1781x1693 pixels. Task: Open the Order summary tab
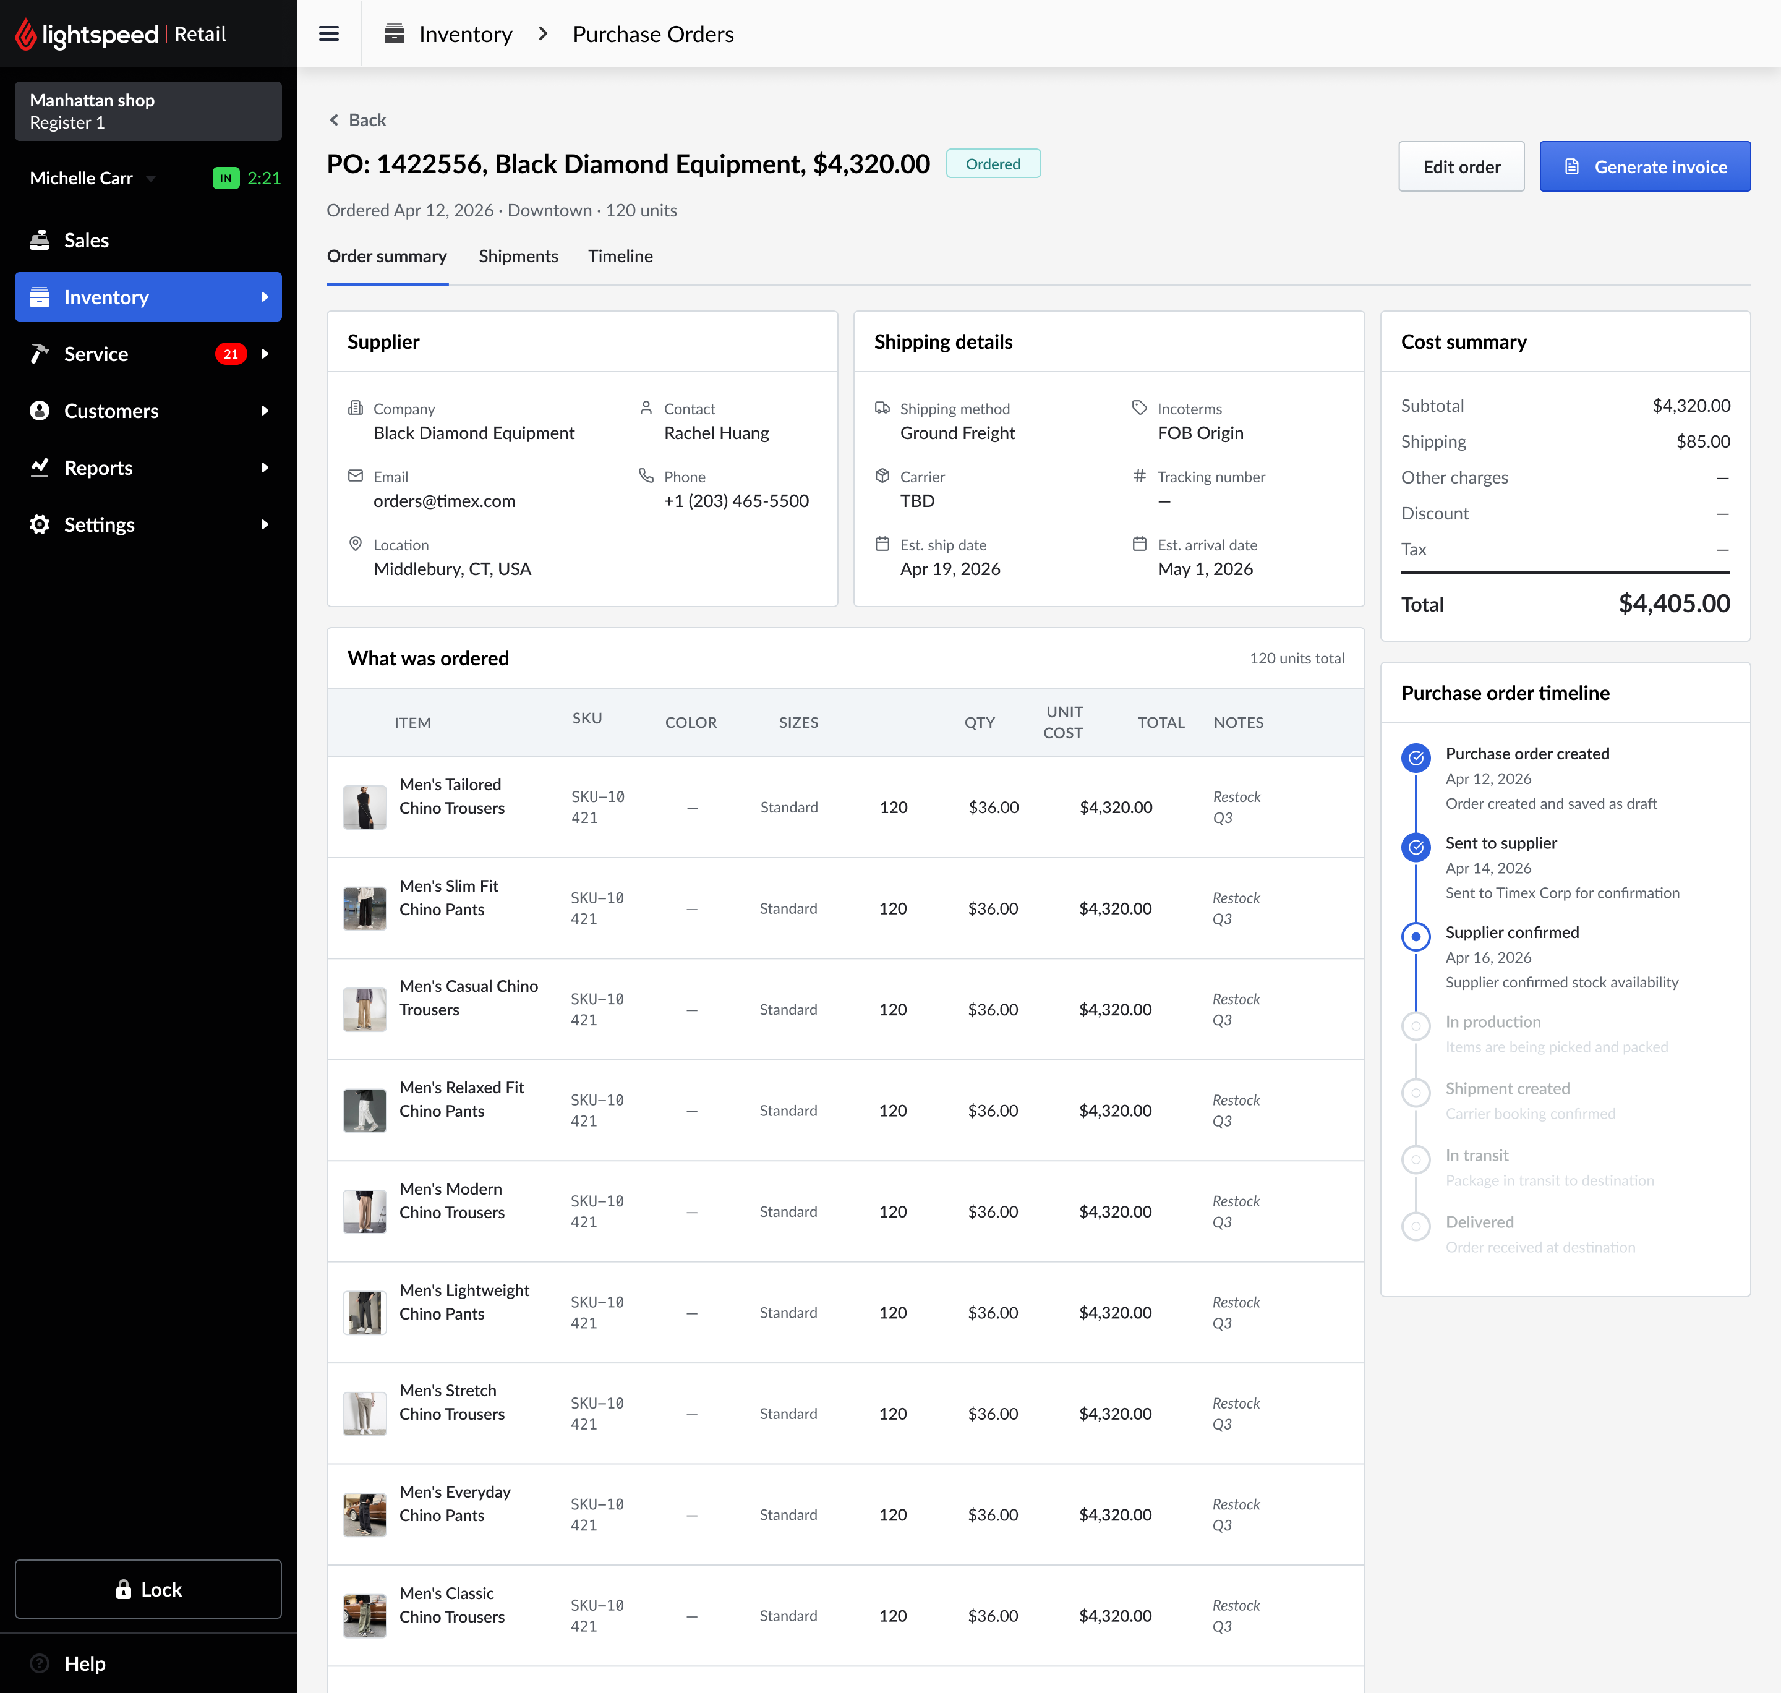[387, 256]
